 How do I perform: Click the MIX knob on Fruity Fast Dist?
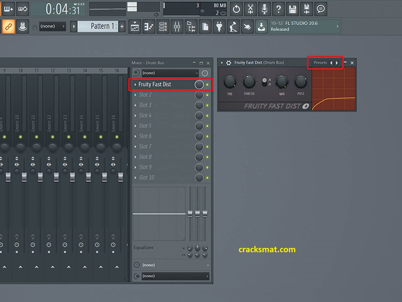pyautogui.click(x=282, y=82)
